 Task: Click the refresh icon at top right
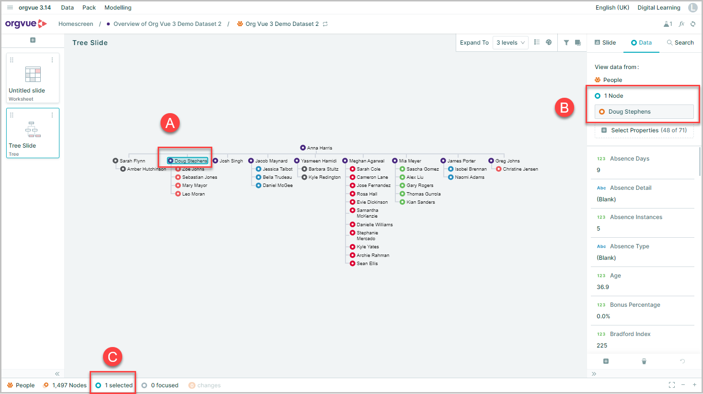(693, 24)
